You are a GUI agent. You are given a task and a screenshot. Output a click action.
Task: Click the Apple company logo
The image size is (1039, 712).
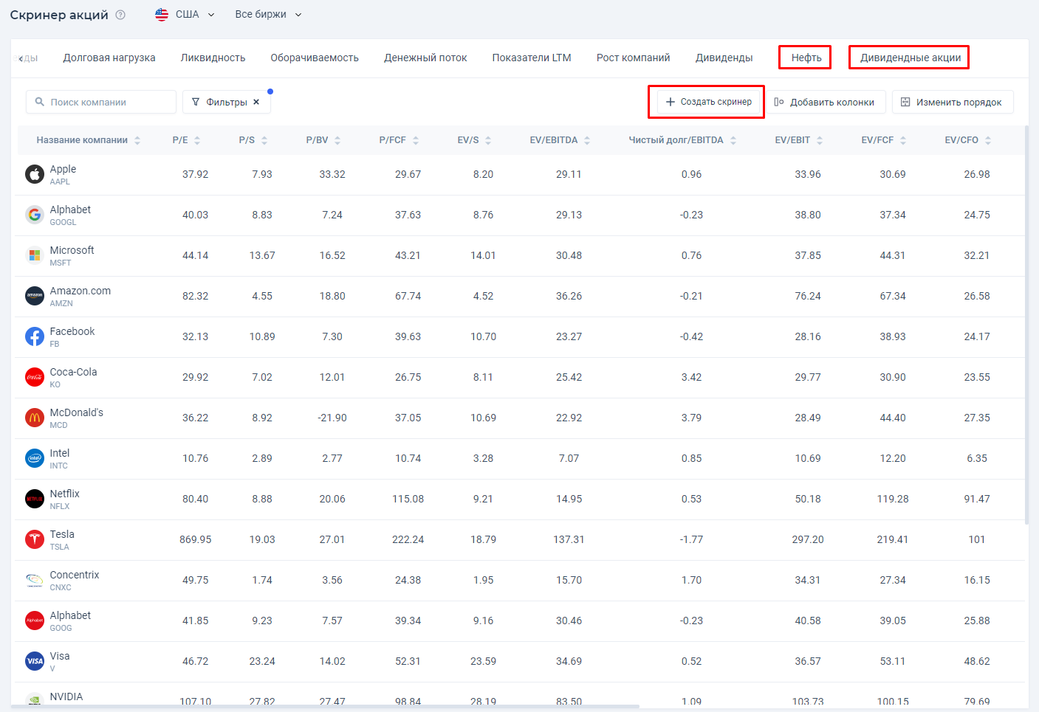[35, 174]
